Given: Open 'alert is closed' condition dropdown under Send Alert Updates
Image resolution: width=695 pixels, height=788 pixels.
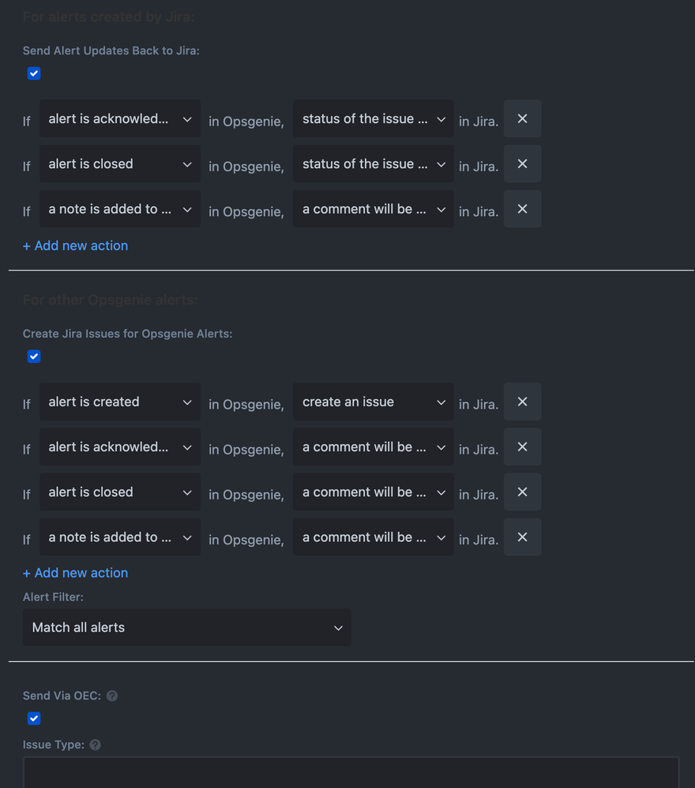Looking at the screenshot, I should point(120,164).
